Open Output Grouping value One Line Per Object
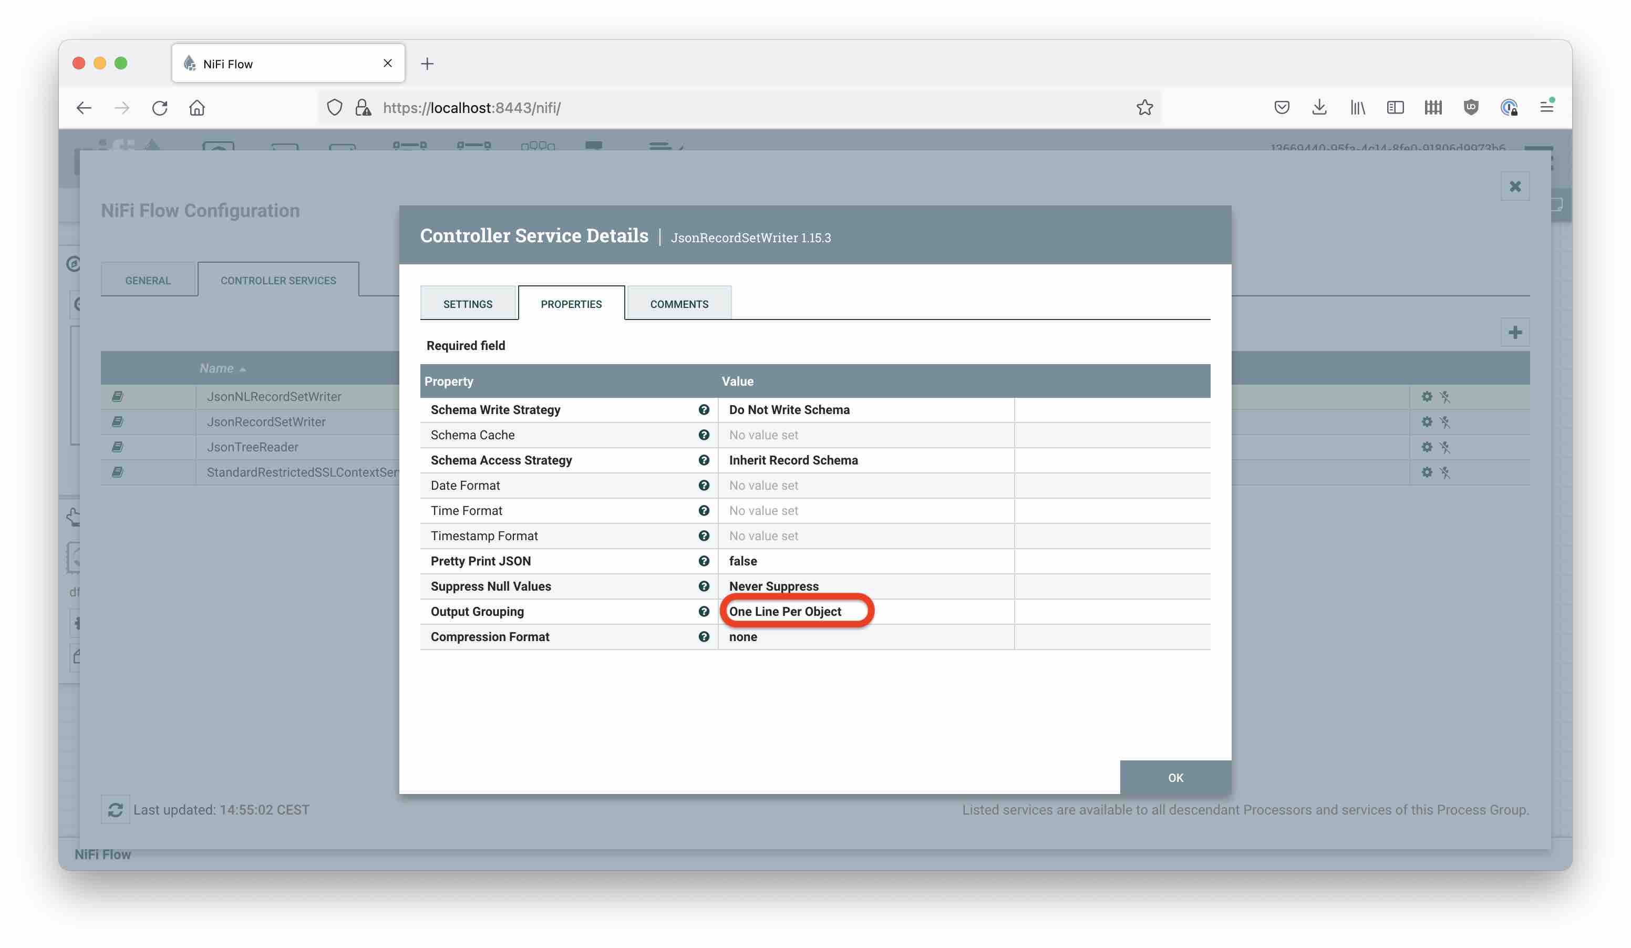The height and width of the screenshot is (948, 1631). [785, 612]
